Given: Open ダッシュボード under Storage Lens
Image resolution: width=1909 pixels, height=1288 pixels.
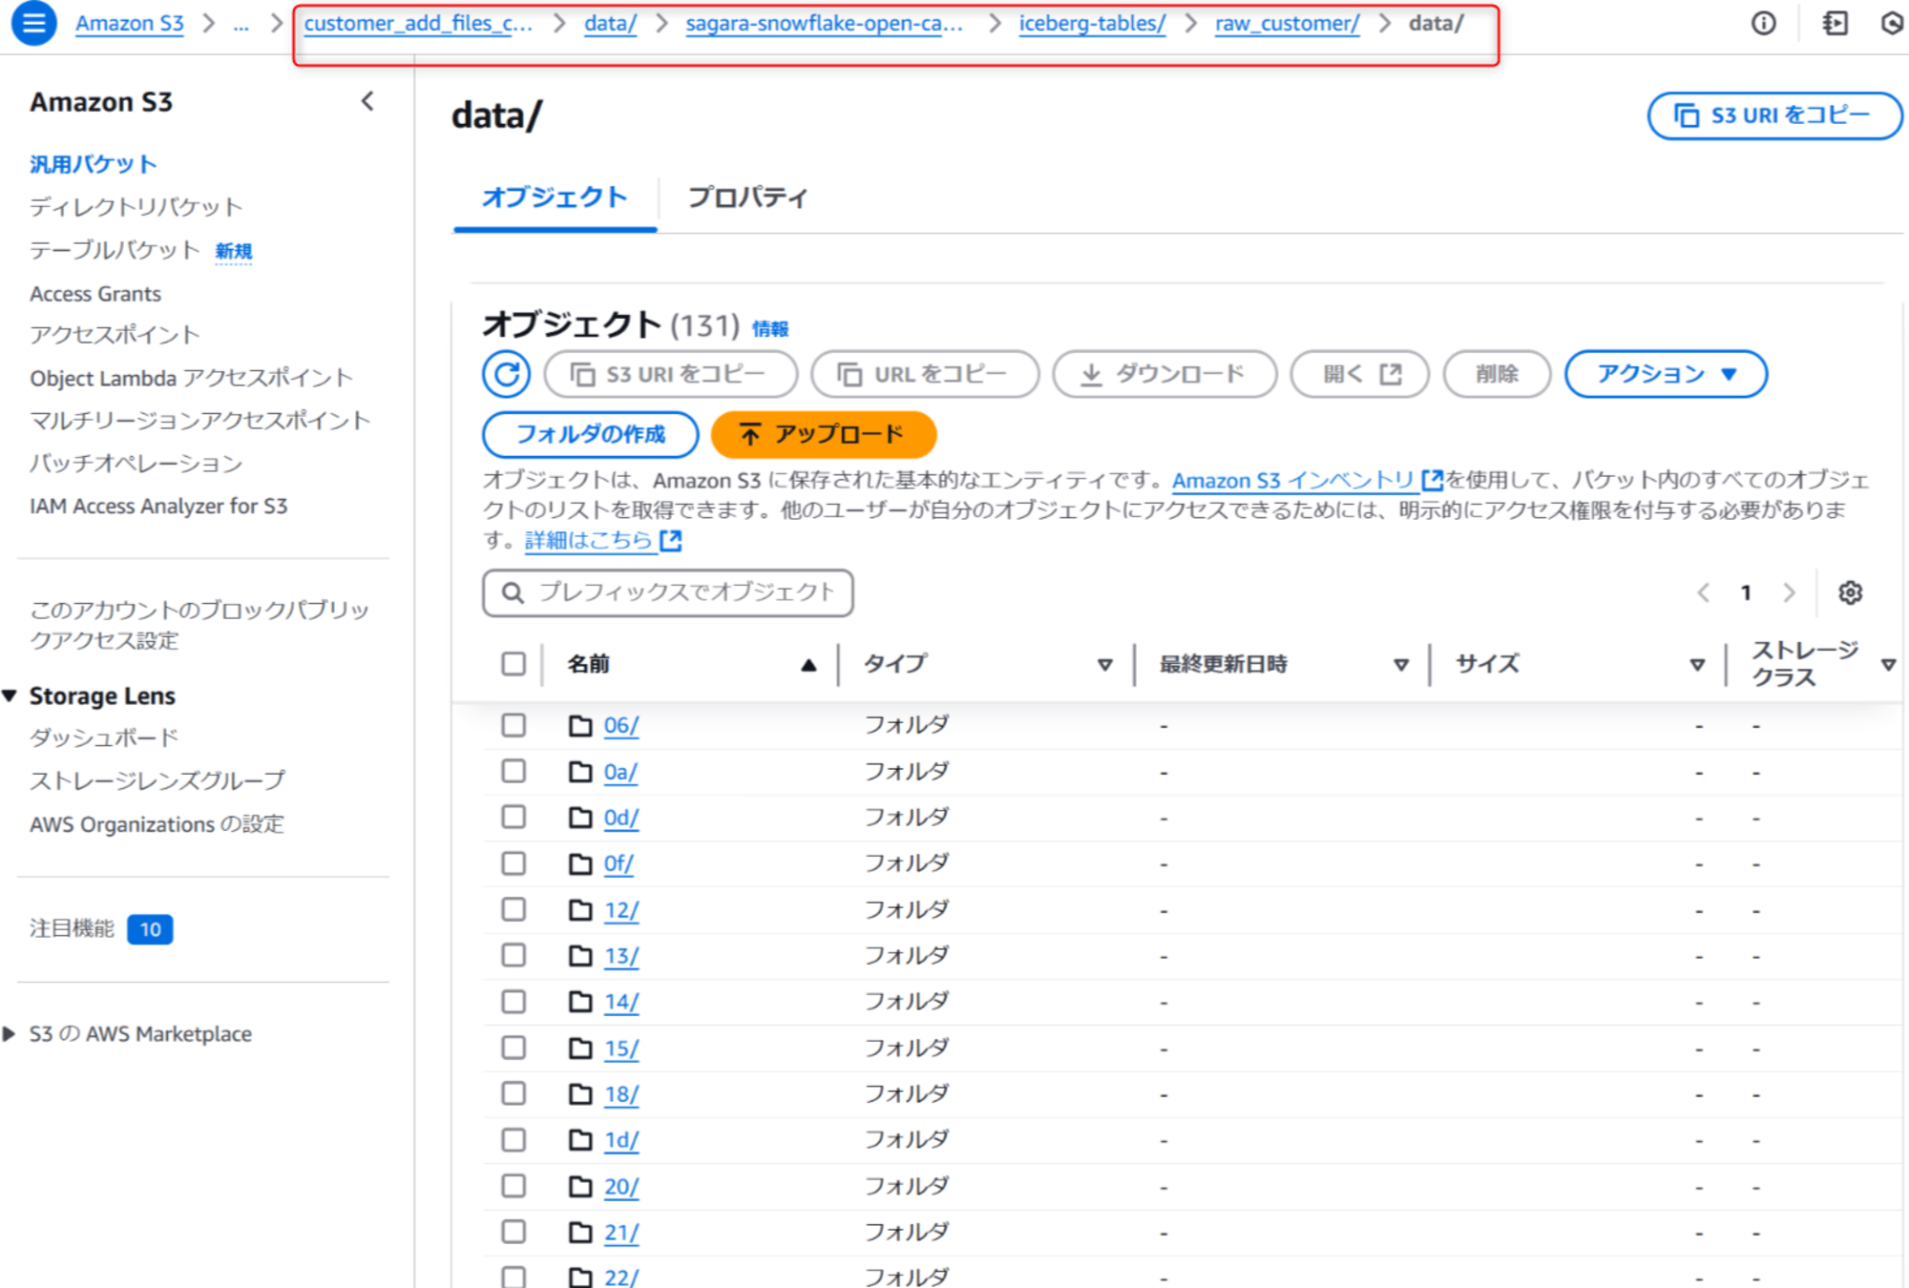Looking at the screenshot, I should pos(104,737).
